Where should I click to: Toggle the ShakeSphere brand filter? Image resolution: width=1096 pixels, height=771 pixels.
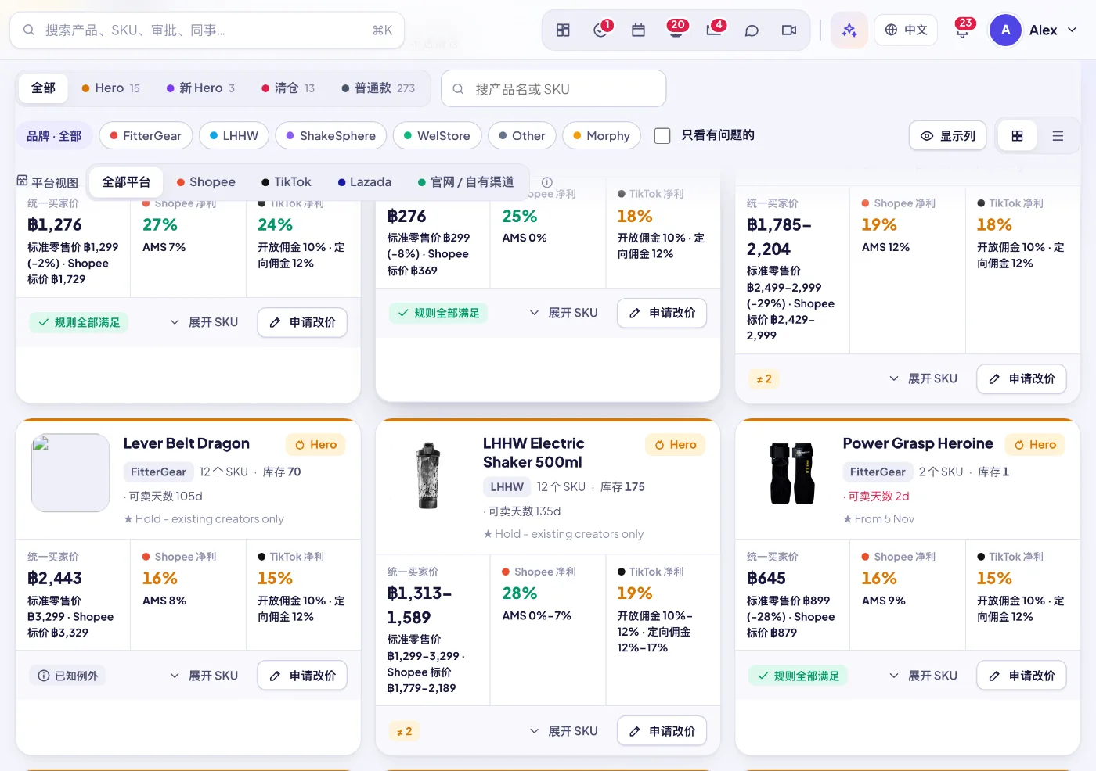331,136
